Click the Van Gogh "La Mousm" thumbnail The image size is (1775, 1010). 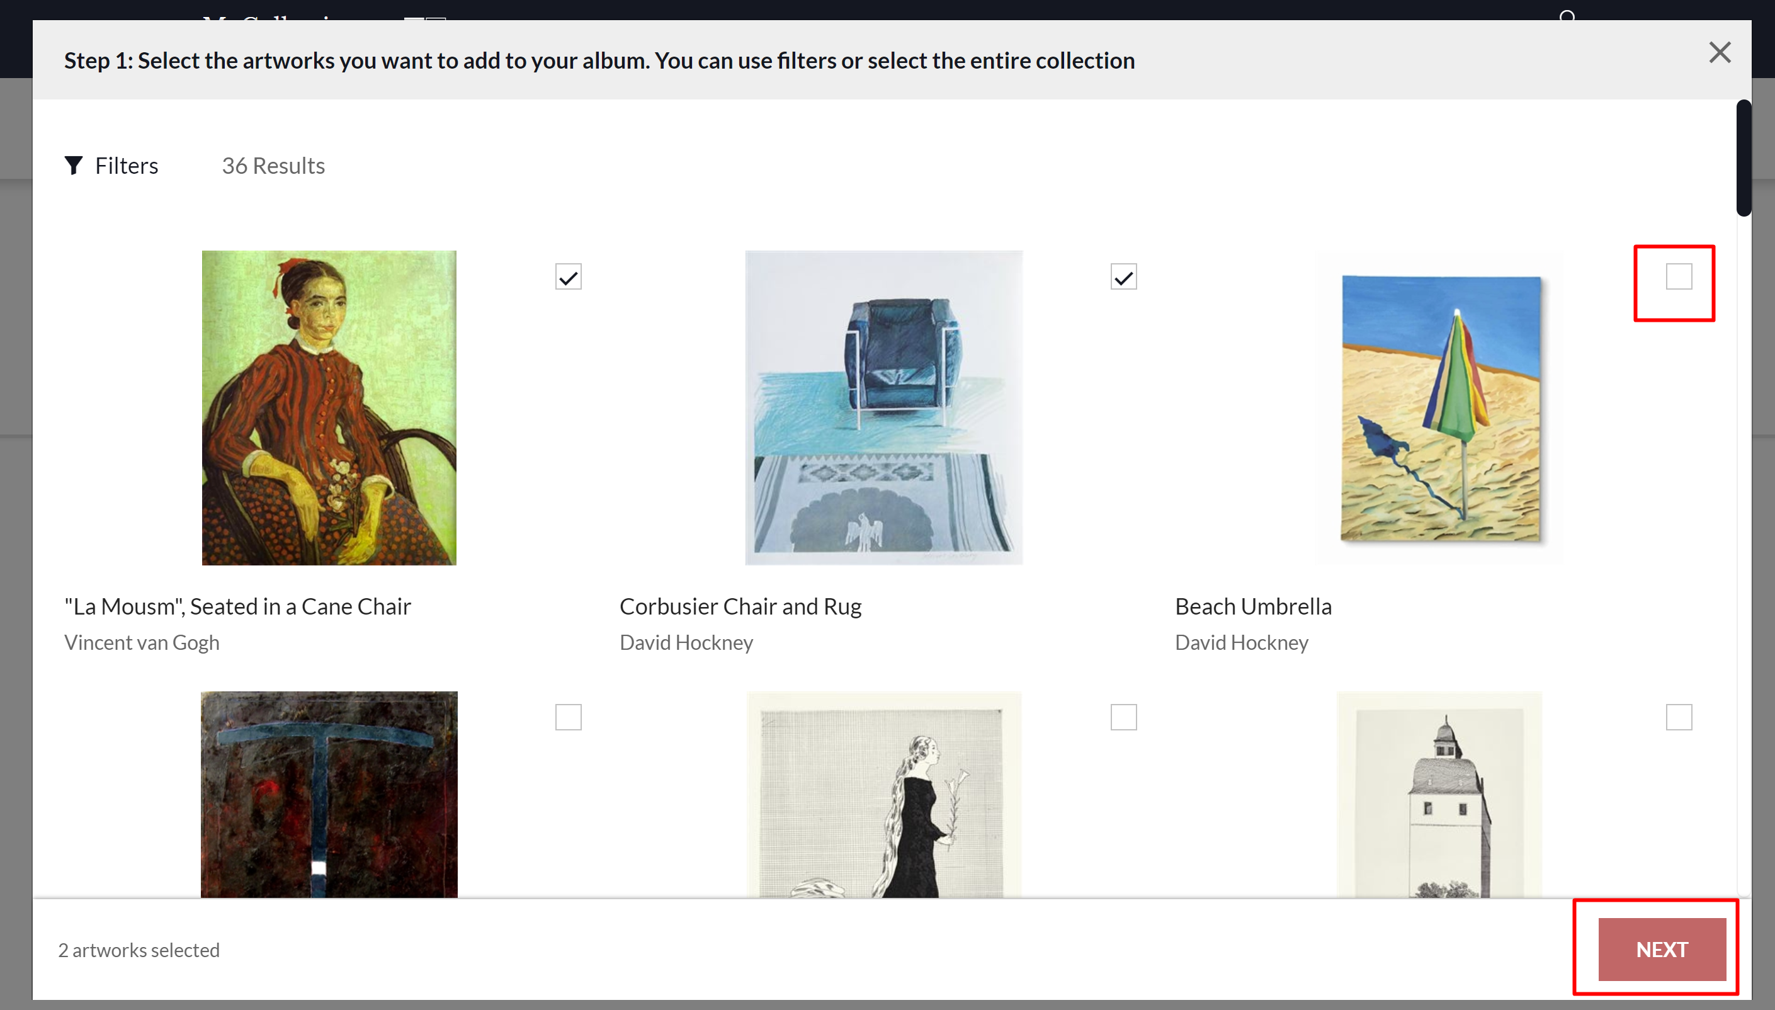pos(329,408)
